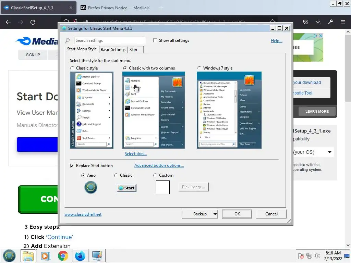Viewport: 351px width, 263px height.
Task: Open File Explorer from taskbar
Action: point(28,255)
